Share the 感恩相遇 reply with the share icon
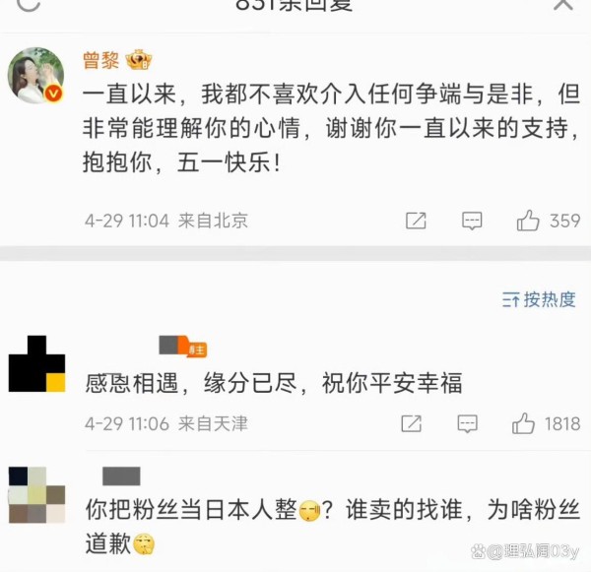This screenshot has width=591, height=572. pyautogui.click(x=411, y=423)
